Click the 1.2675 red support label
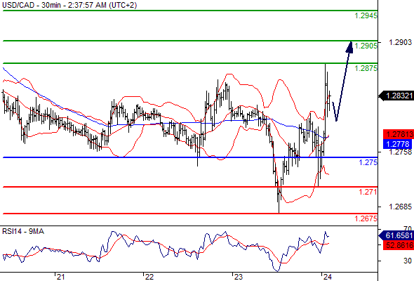 (x=366, y=218)
